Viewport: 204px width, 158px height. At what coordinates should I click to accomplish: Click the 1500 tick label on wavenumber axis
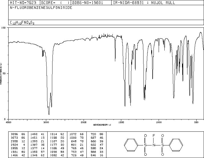(121, 122)
